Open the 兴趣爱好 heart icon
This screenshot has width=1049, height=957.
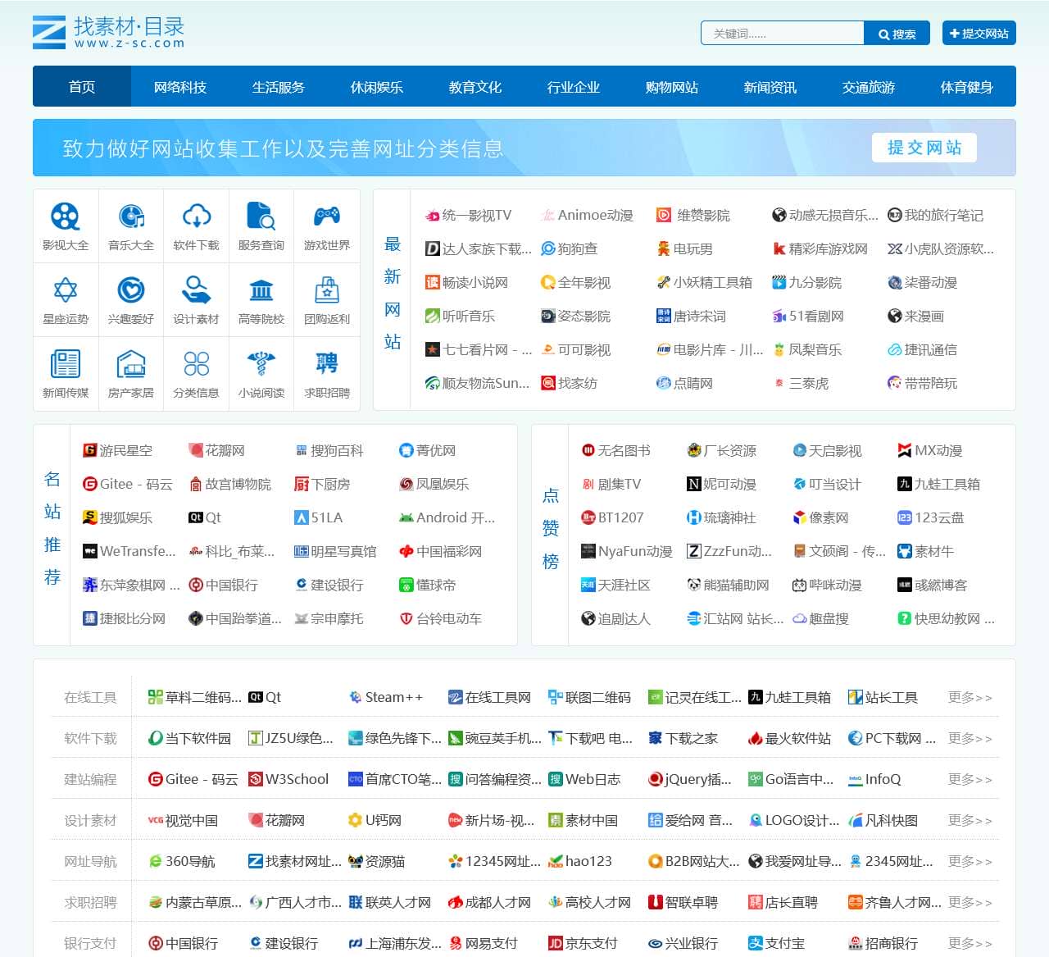click(x=131, y=290)
